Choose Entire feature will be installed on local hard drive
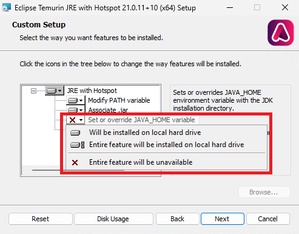Image resolution: width=299 pixels, height=234 pixels. coord(166,145)
